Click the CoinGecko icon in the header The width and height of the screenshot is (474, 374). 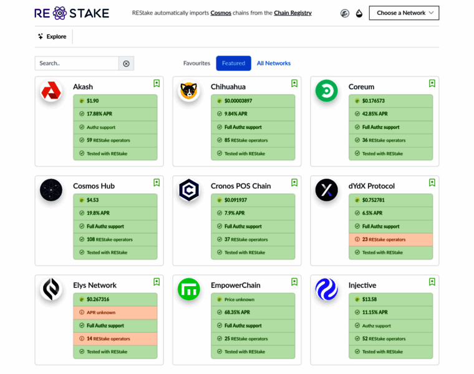coord(345,13)
